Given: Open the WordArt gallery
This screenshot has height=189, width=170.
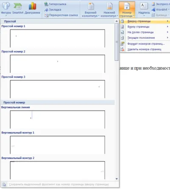Looking at the screenshot, I should tap(160, 9).
